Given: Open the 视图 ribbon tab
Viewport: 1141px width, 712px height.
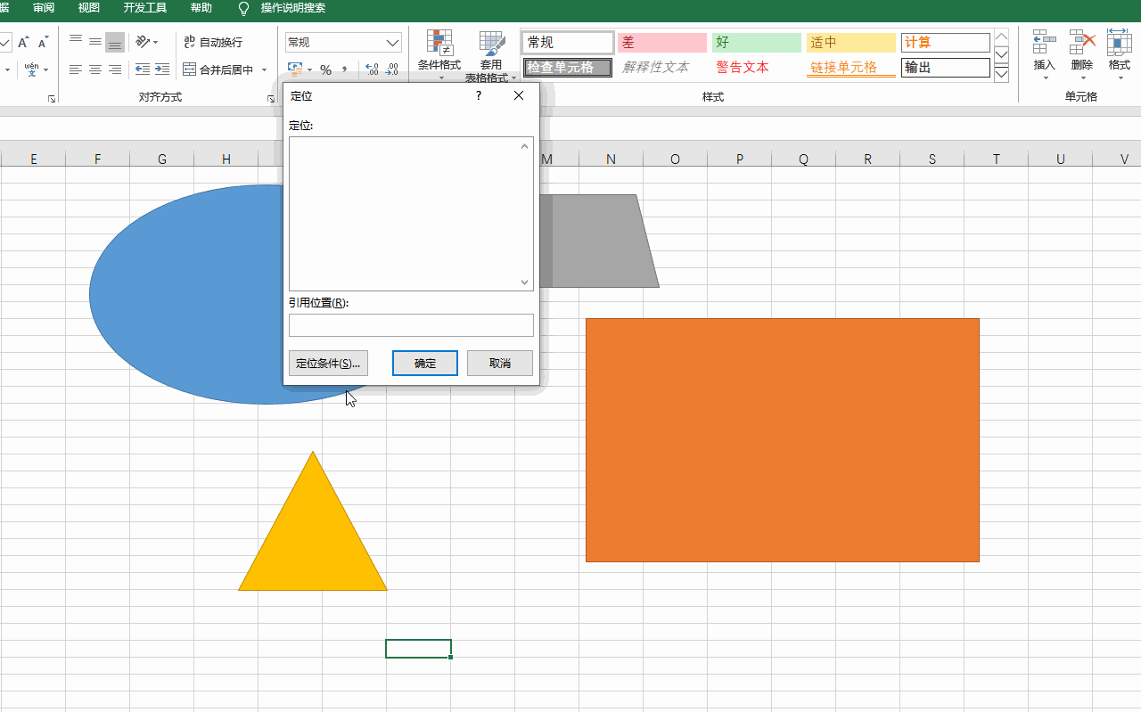Looking at the screenshot, I should (89, 8).
